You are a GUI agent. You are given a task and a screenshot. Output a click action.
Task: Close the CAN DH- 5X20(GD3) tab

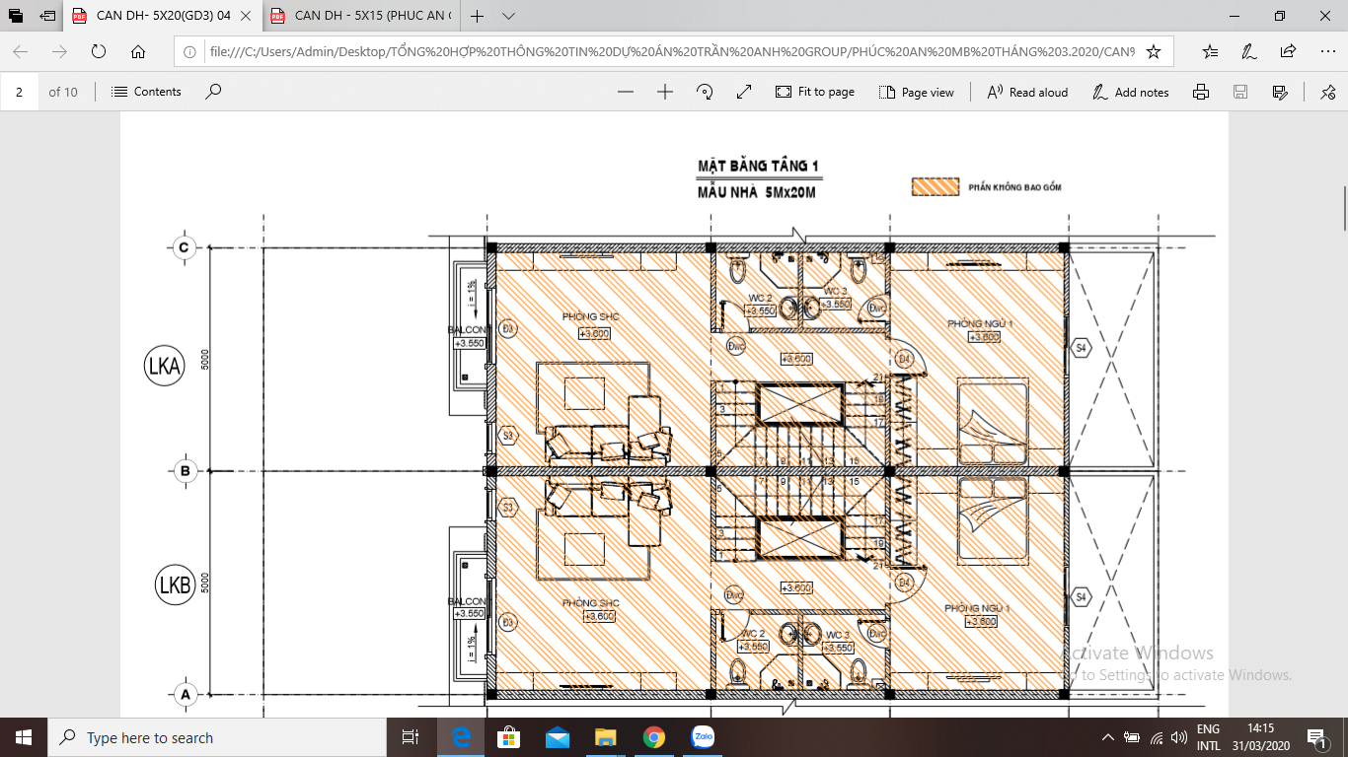[247, 16]
